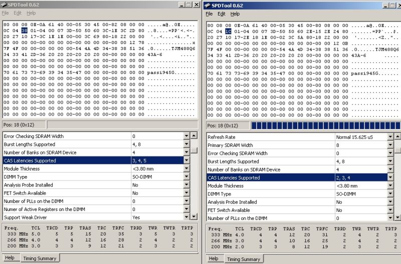
Task: Open Edit menu in left SPDTool window
Action: pos(18,13)
